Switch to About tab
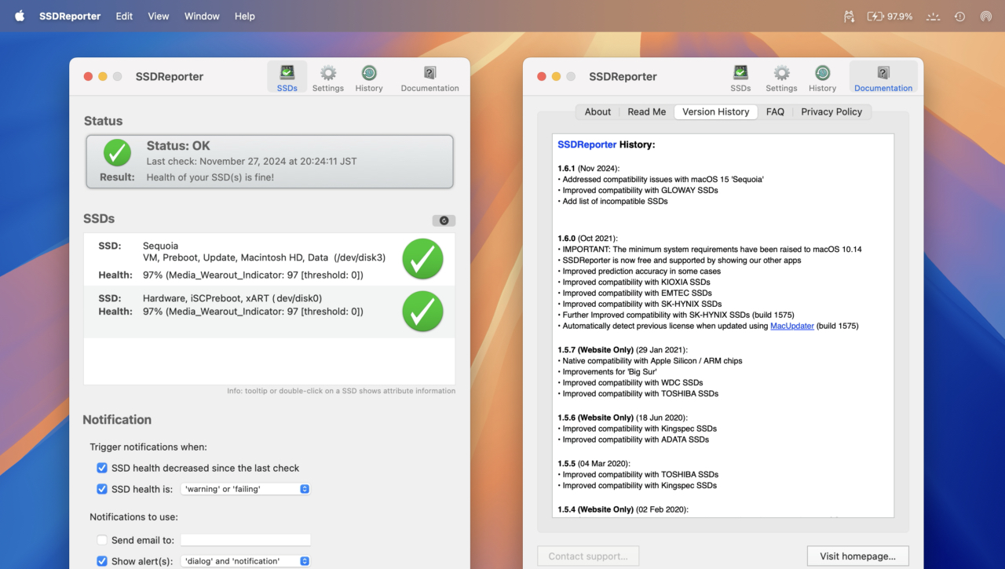Image resolution: width=1005 pixels, height=569 pixels. 598,111
